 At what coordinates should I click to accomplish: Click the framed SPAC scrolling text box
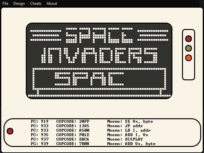click(x=99, y=78)
